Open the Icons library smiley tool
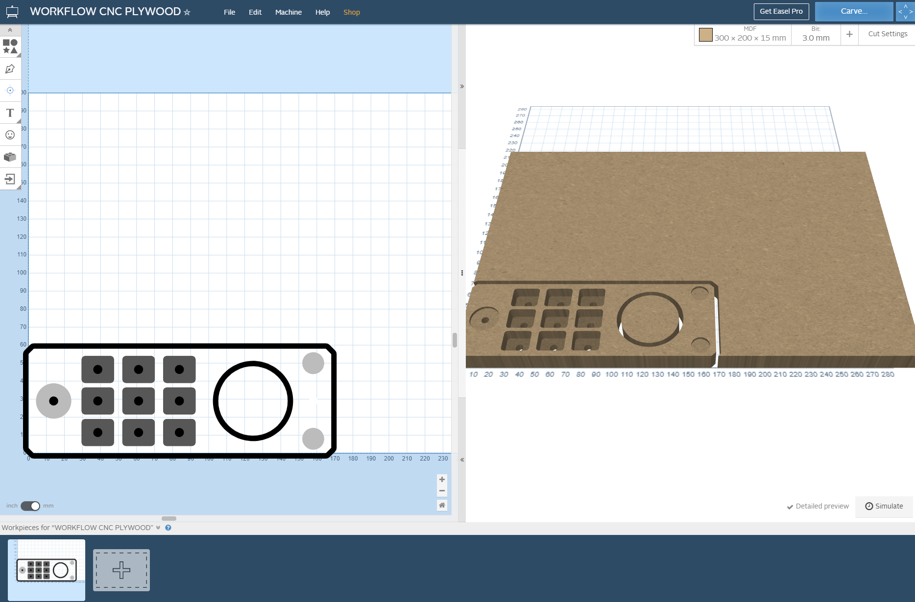The height and width of the screenshot is (602, 915). (10, 135)
